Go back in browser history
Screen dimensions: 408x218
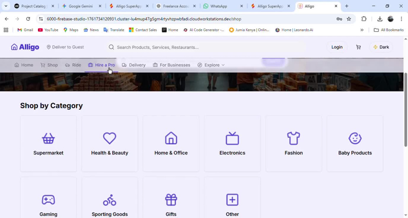(7, 19)
